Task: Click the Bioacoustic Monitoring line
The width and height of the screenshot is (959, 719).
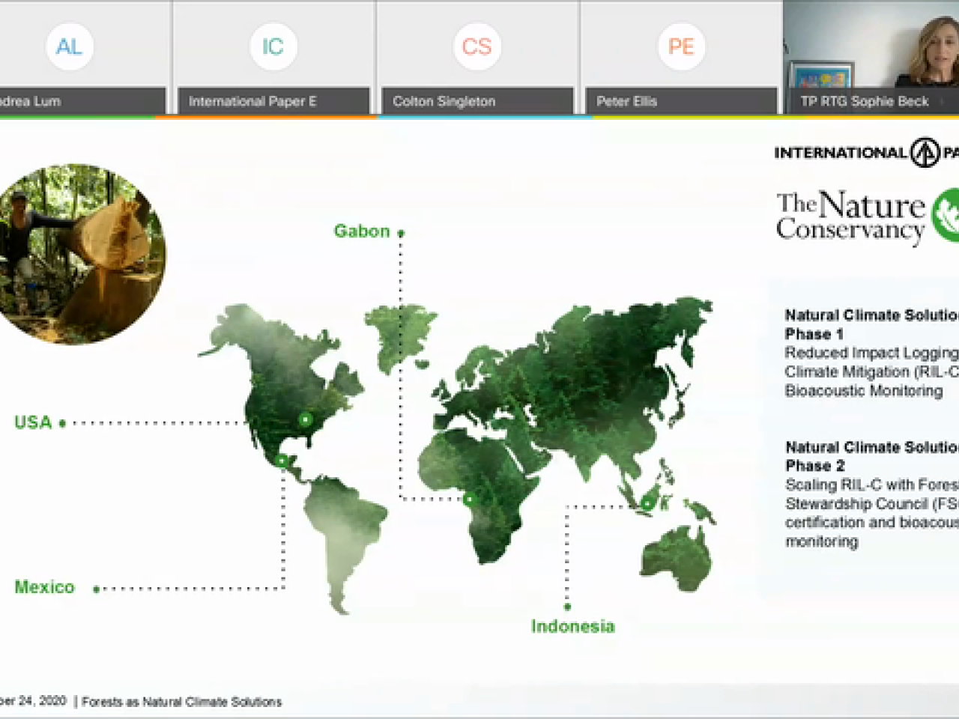Action: (x=864, y=391)
